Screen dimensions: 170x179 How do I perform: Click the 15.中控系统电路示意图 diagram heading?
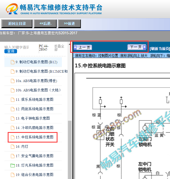click(x=100, y=66)
